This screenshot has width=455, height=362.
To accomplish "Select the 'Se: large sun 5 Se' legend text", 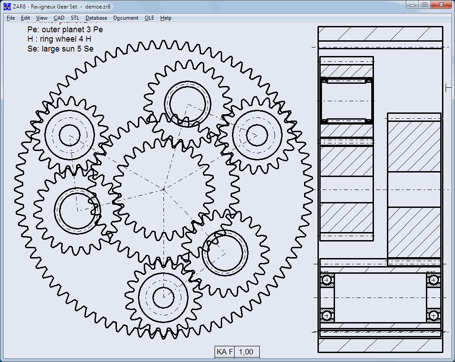I will click(x=60, y=49).
